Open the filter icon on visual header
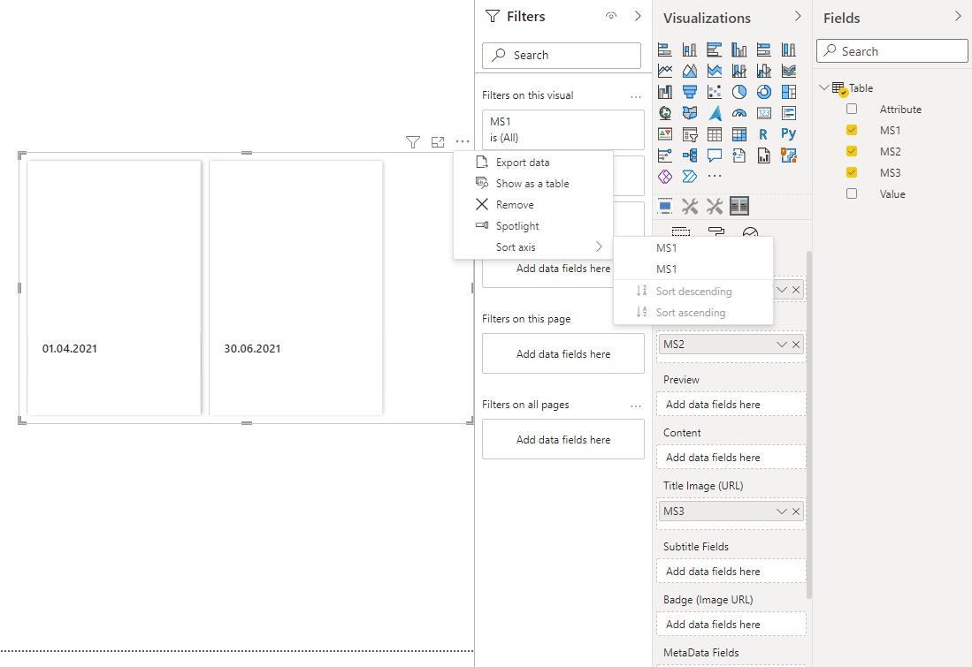Viewport: 972px width, 667px height. point(413,142)
